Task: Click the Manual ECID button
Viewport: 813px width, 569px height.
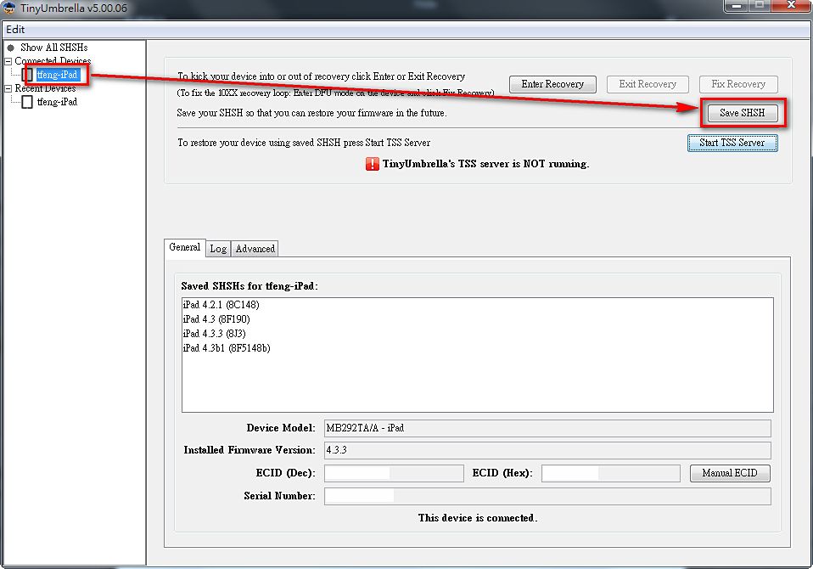Action: pos(730,473)
